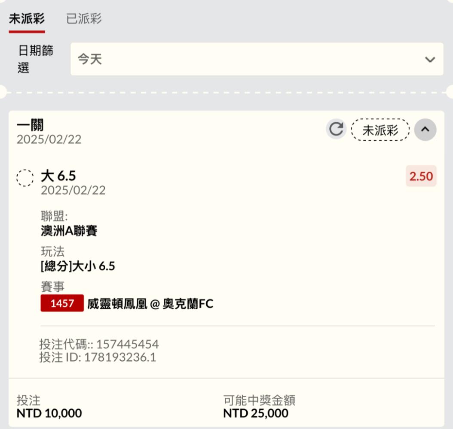453x429 pixels.
Task: Click the bet ID 178193236.1
Action: coord(120,357)
